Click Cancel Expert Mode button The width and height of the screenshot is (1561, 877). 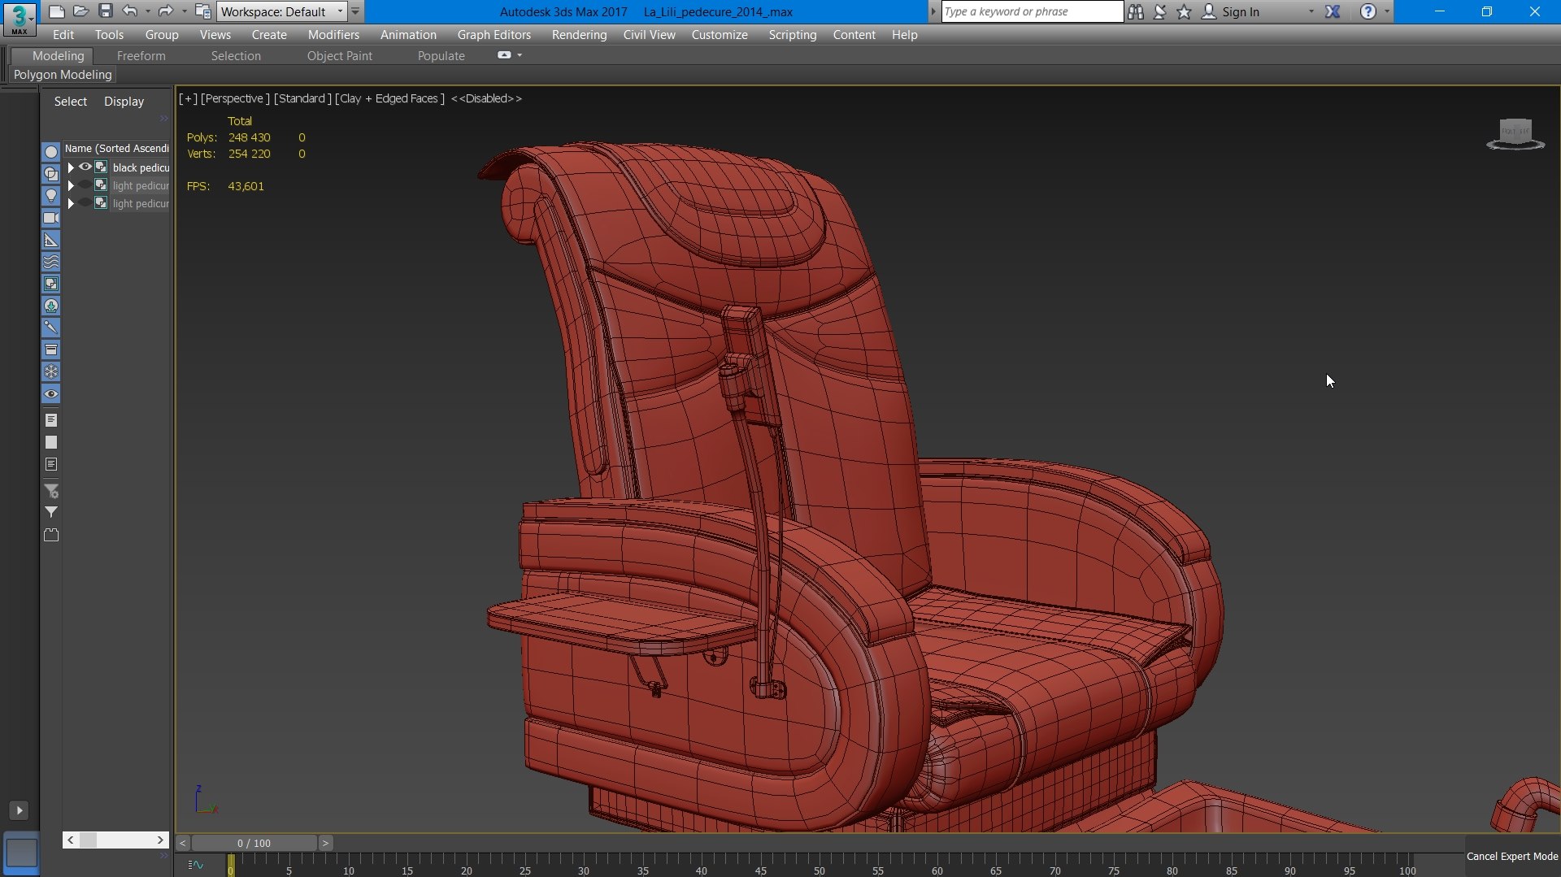coord(1512,856)
